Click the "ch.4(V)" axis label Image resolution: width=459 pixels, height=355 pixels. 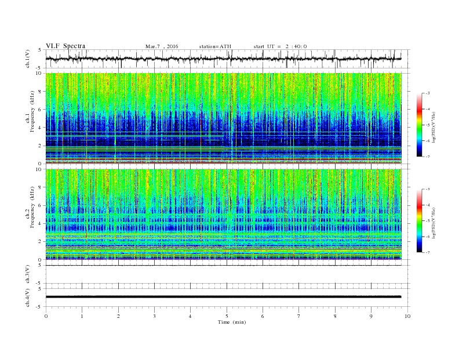[x=28, y=298]
